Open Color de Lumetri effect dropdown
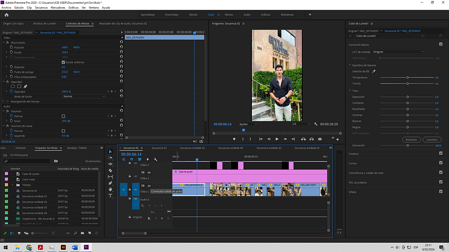This screenshot has height=252, width=449. pyautogui.click(x=389, y=36)
